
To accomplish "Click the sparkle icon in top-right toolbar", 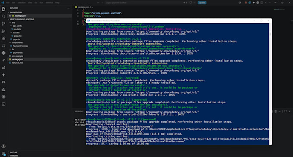I will (x=253, y=3).
